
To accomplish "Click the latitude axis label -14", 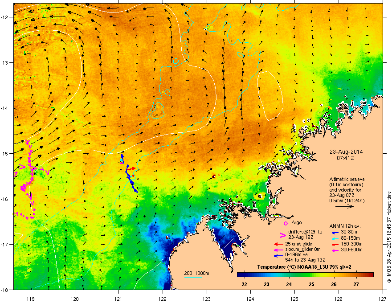I will (x=5, y=108).
